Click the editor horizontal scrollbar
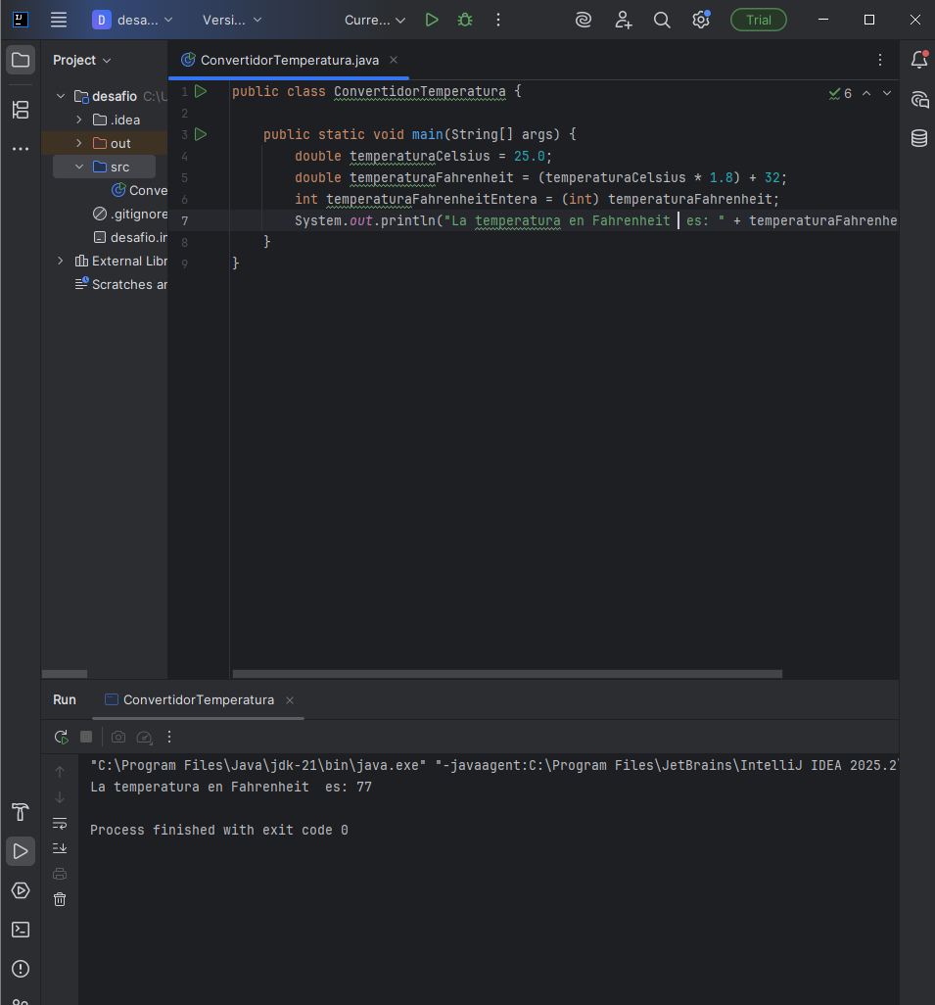The height and width of the screenshot is (1005, 935). click(507, 674)
